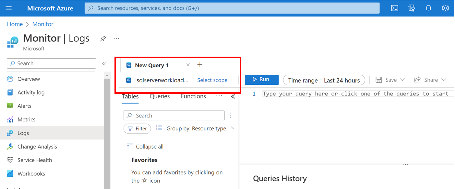Open the hamburger portal menu
Viewport: 455px width, 189px height.
click(x=9, y=8)
